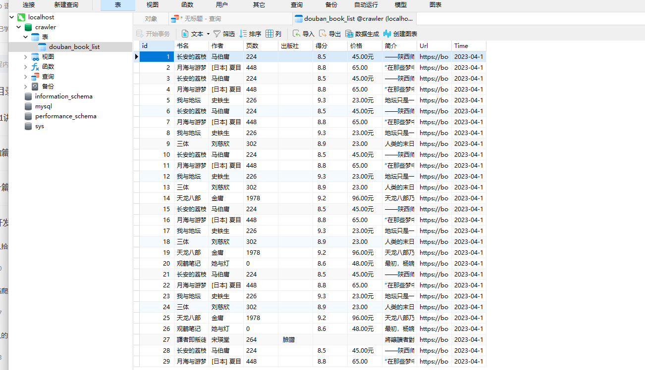
Task: Select the douban_book_list table icon in tree
Action: click(x=42, y=47)
